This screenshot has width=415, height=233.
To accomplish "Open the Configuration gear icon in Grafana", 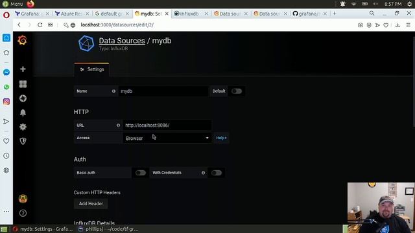I will coord(23,127).
